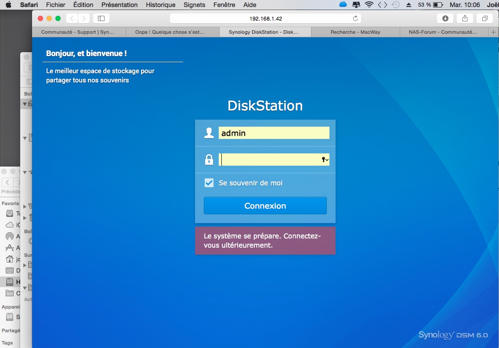Click the DiskStation title text
499x348 pixels.
(x=265, y=106)
